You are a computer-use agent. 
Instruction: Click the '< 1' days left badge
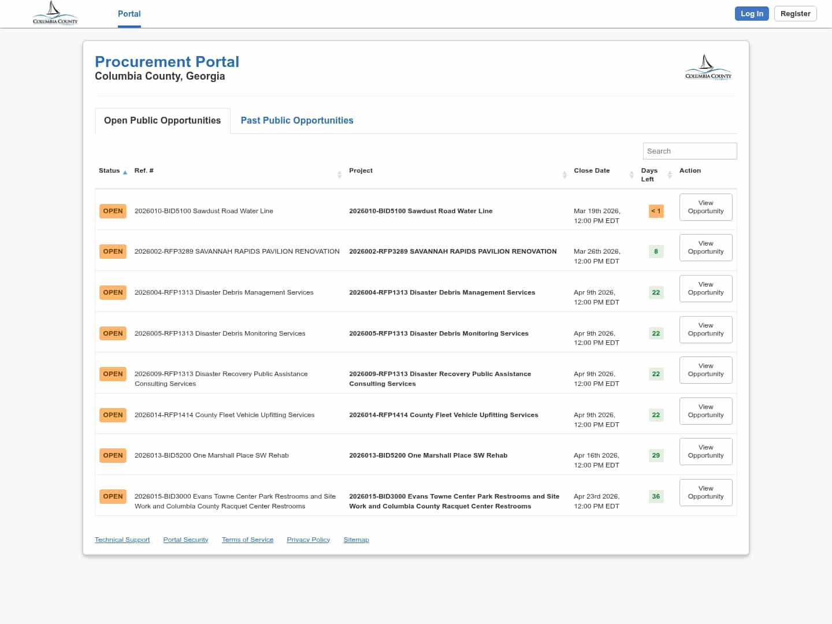[x=656, y=211]
